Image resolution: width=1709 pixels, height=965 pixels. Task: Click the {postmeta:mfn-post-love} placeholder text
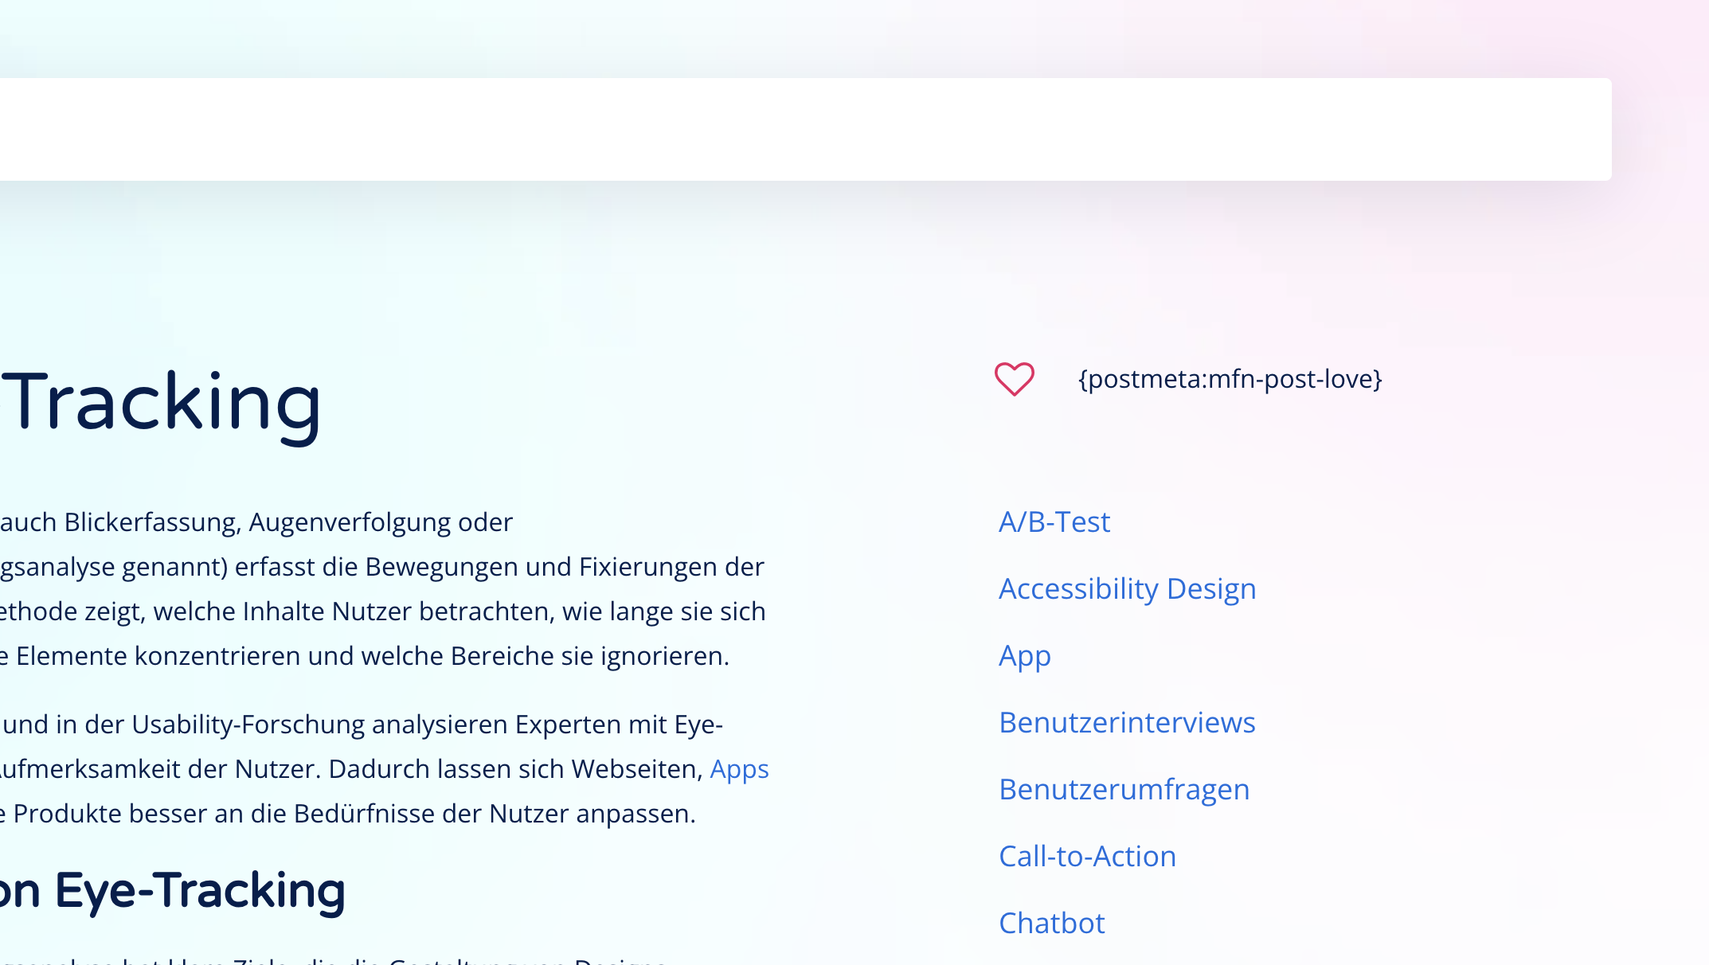(1230, 379)
